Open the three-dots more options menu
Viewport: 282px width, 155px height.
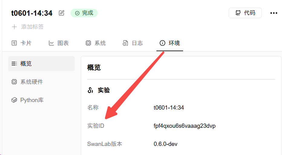274,13
